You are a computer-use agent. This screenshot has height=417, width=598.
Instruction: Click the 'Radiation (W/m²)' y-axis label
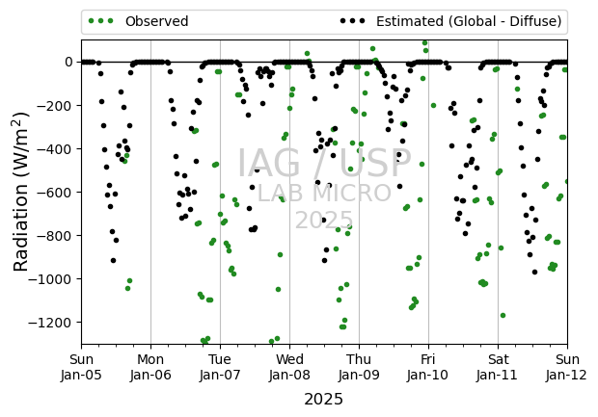[x=21, y=192]
